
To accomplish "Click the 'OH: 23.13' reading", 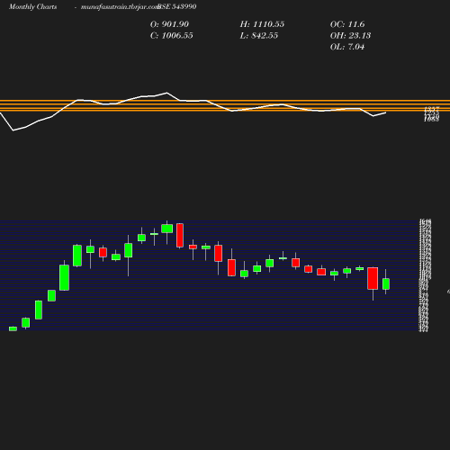I will pyautogui.click(x=350, y=36).
